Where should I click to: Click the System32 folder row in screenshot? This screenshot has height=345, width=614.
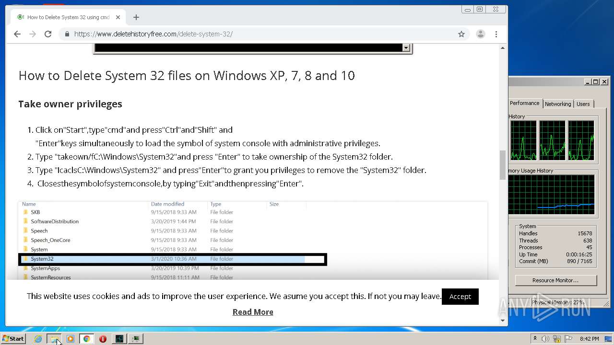[173, 259]
